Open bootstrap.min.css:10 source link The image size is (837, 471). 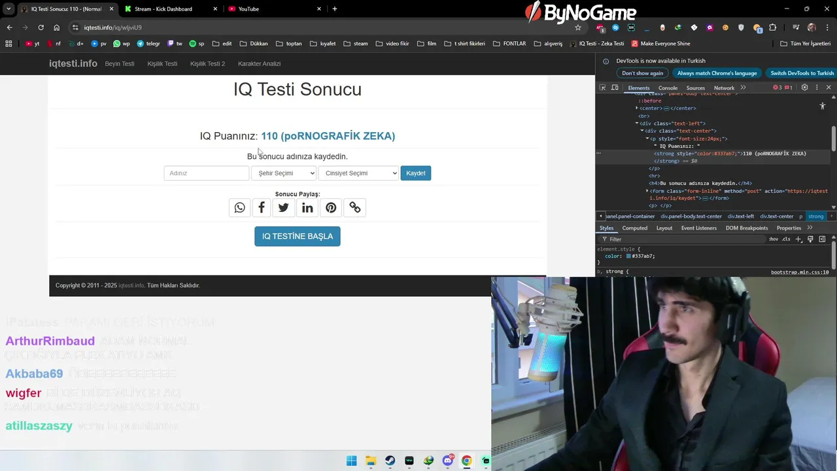pyautogui.click(x=800, y=271)
